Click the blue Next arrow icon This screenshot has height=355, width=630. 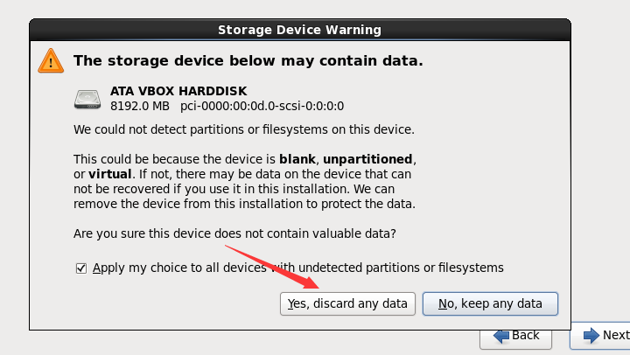(x=591, y=335)
